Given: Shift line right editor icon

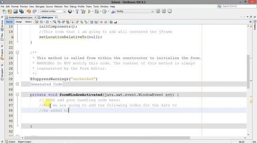Looking at the screenshot, I should [96, 22].
